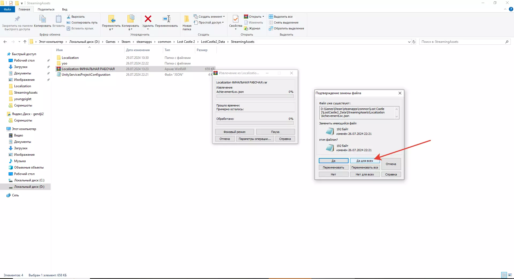This screenshot has height=279, width=514.
Task: Open the Quick Access Toolbar customize dropdown
Action: [x=22, y=3]
